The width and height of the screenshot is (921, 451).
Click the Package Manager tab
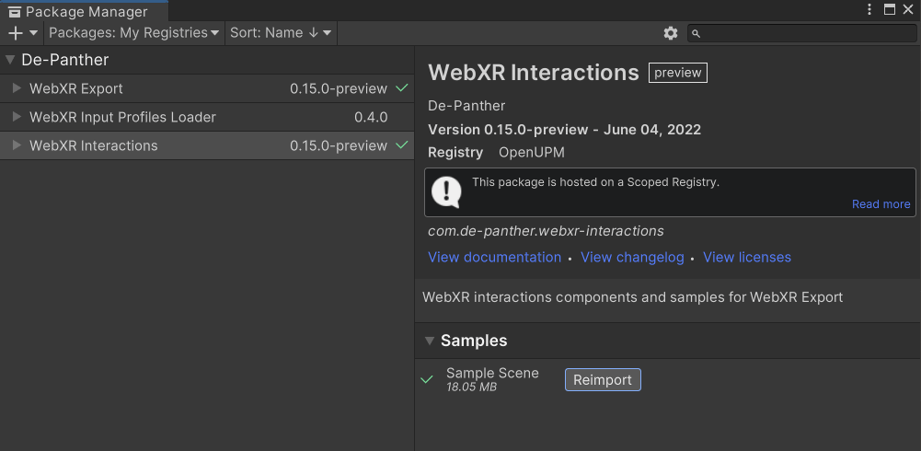84,11
